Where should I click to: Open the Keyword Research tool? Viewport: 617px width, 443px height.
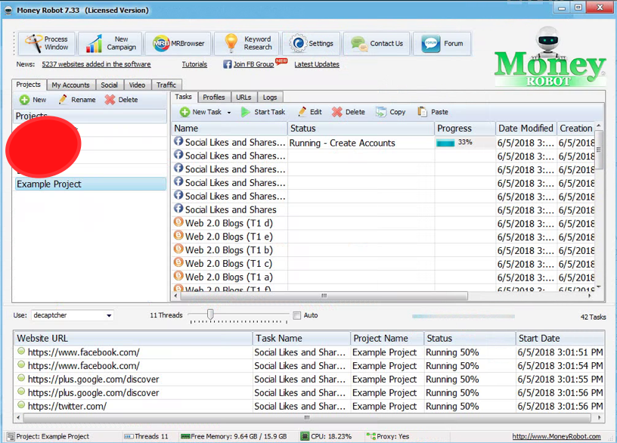point(246,43)
